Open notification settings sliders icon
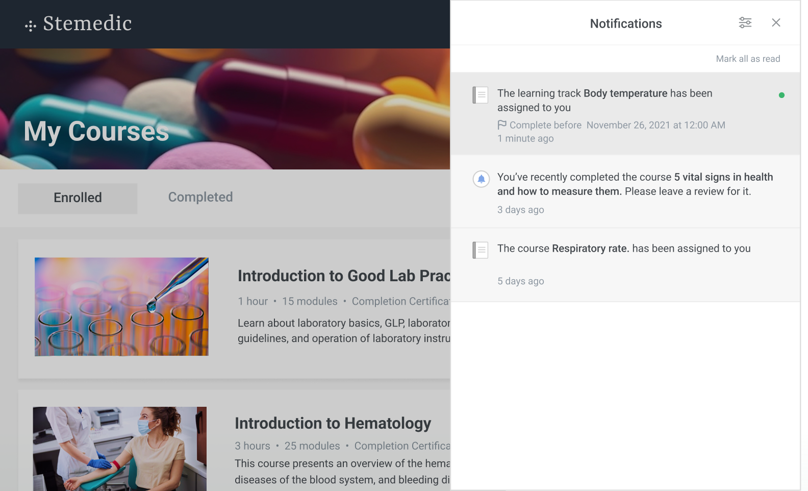Screen dimensions: 808x491 [745, 22]
